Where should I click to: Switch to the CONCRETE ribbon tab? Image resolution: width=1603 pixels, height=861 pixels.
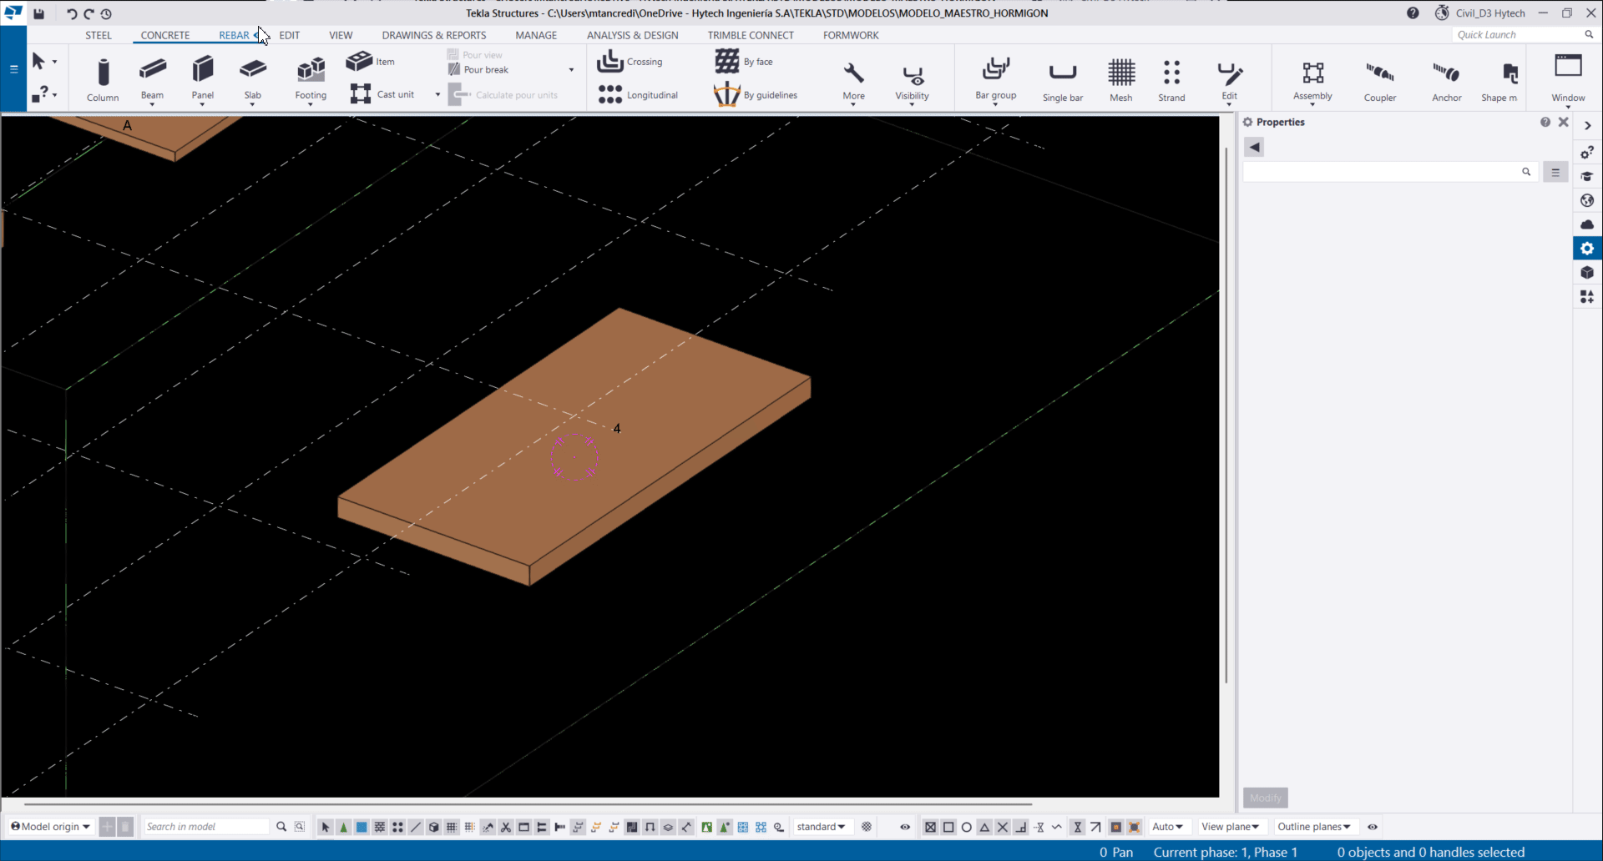coord(165,35)
